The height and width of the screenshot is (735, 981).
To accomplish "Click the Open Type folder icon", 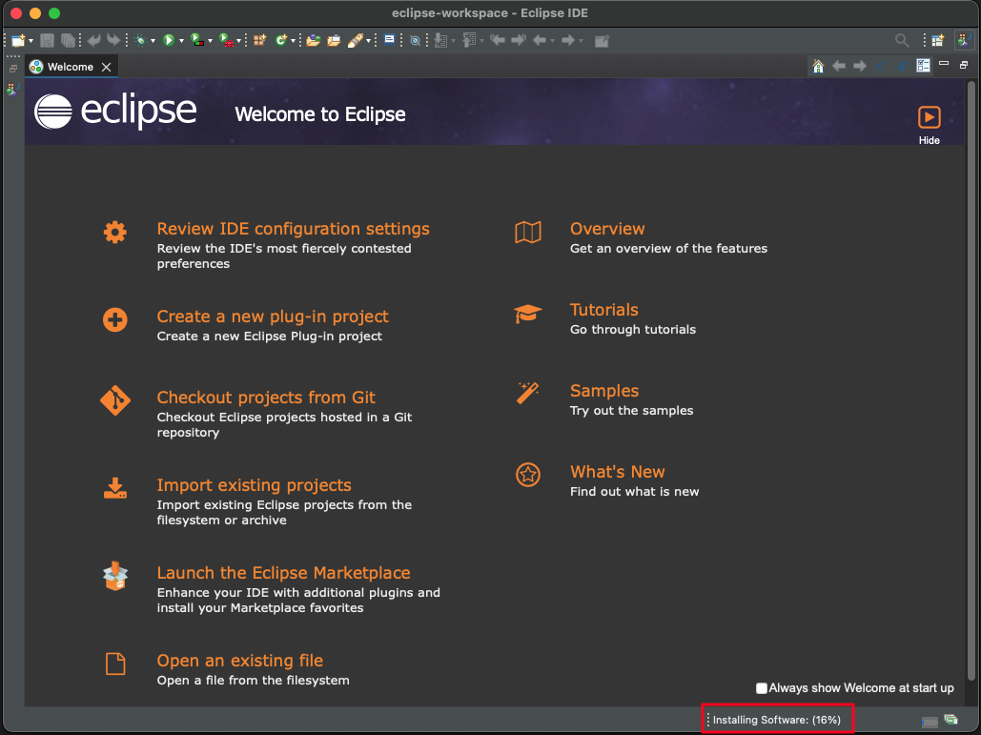I will (x=314, y=41).
